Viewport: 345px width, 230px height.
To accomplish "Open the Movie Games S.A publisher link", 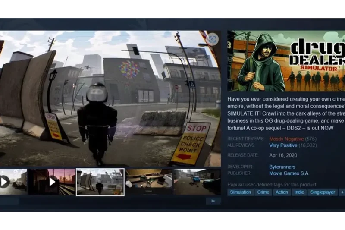I will pos(289,173).
